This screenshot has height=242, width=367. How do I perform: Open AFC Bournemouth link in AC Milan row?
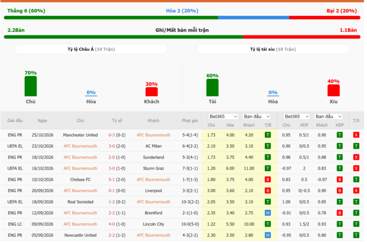click(x=81, y=147)
